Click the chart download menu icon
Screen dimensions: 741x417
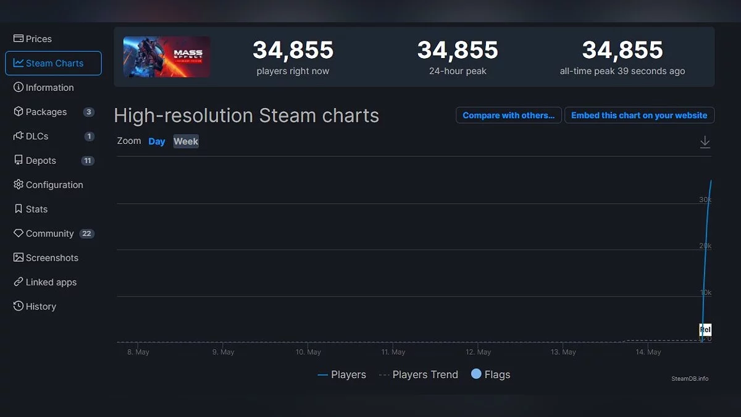pos(705,142)
